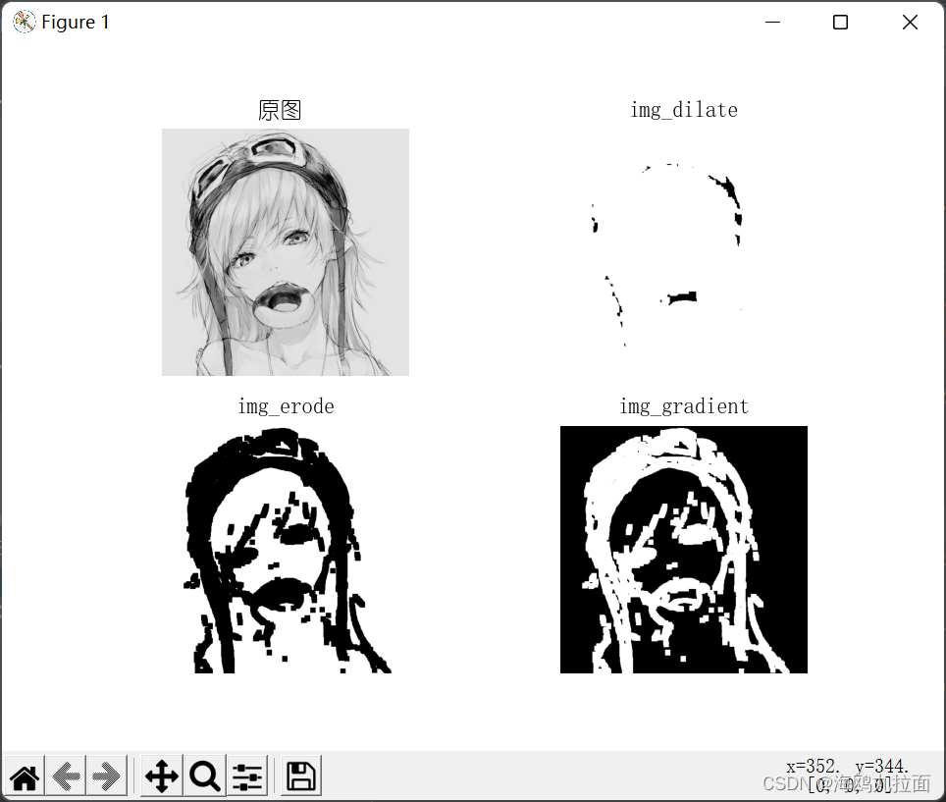The height and width of the screenshot is (802, 946).
Task: Activate the Zoom to rectangle magnifier
Action: pos(204,776)
